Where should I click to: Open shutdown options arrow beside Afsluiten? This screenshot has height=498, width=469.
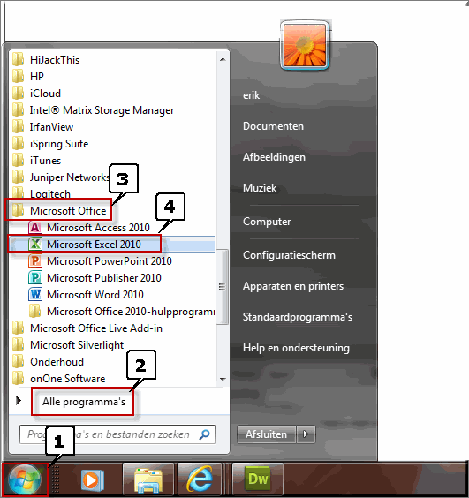click(306, 434)
